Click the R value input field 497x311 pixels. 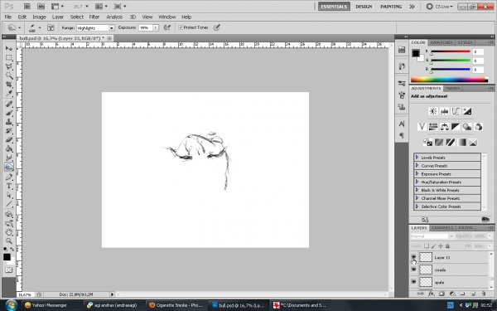[478, 51]
